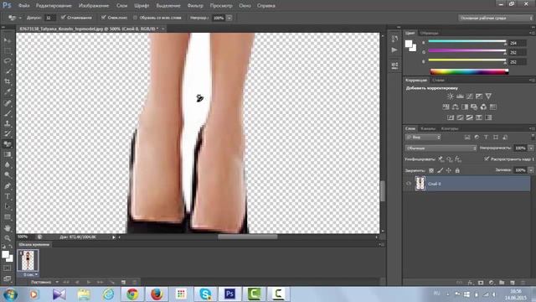The image size is (536, 302).
Task: Select the Brush tool
Action: tap(8, 113)
